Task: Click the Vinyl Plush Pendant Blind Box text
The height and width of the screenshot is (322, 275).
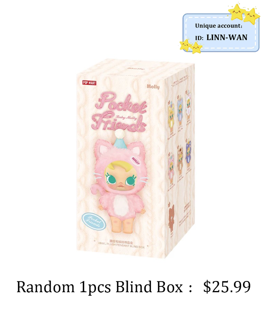Action: [121, 245]
